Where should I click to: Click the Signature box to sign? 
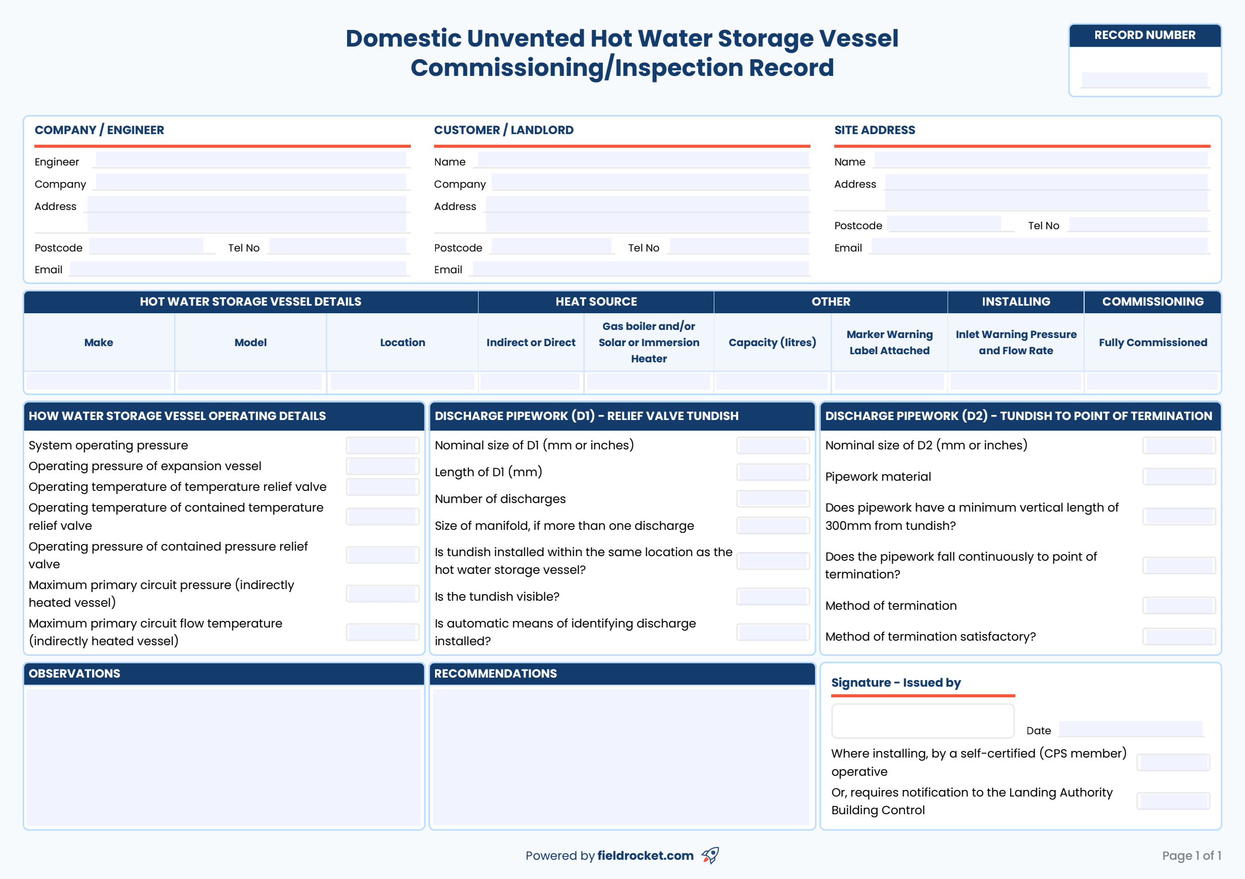[x=922, y=721]
